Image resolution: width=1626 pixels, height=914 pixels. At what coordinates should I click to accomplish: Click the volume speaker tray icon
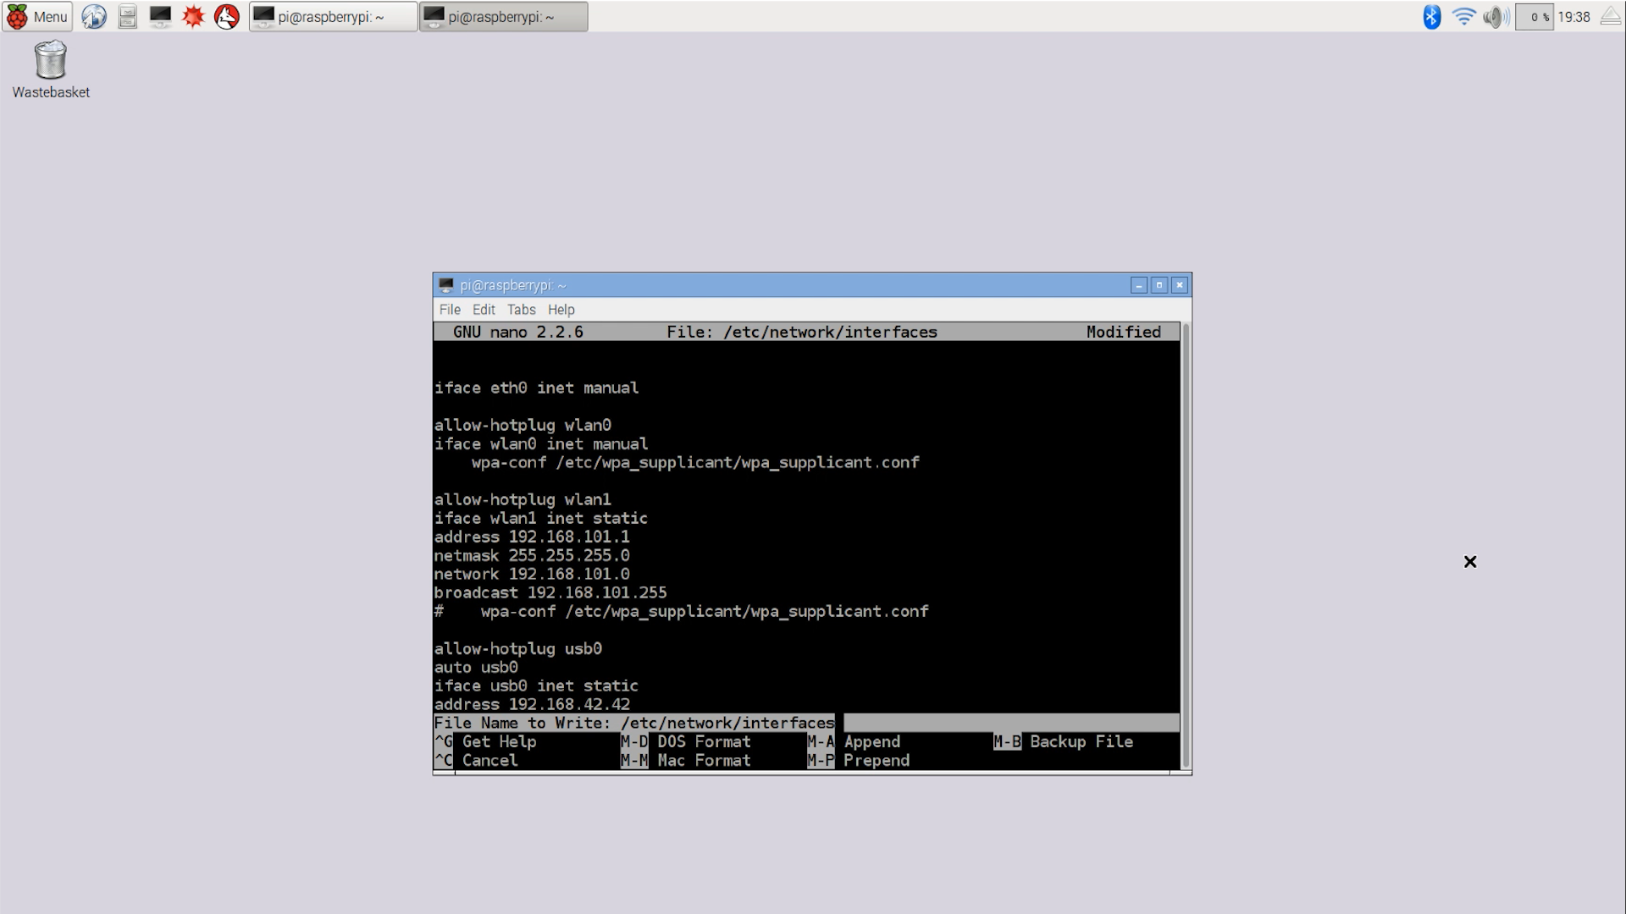pos(1496,16)
